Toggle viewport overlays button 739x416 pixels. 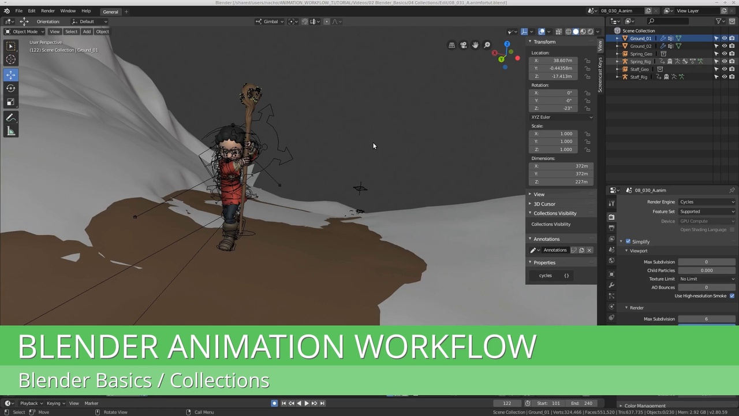point(542,32)
